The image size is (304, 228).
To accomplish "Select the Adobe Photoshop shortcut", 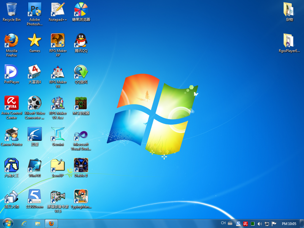I will coord(35,9).
